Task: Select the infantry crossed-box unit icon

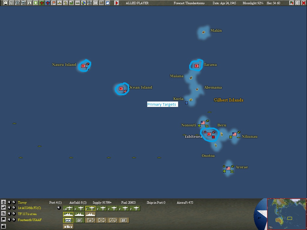Action: click(x=101, y=220)
